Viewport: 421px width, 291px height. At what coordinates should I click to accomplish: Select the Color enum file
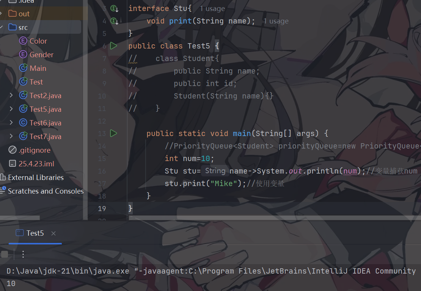tap(38, 41)
